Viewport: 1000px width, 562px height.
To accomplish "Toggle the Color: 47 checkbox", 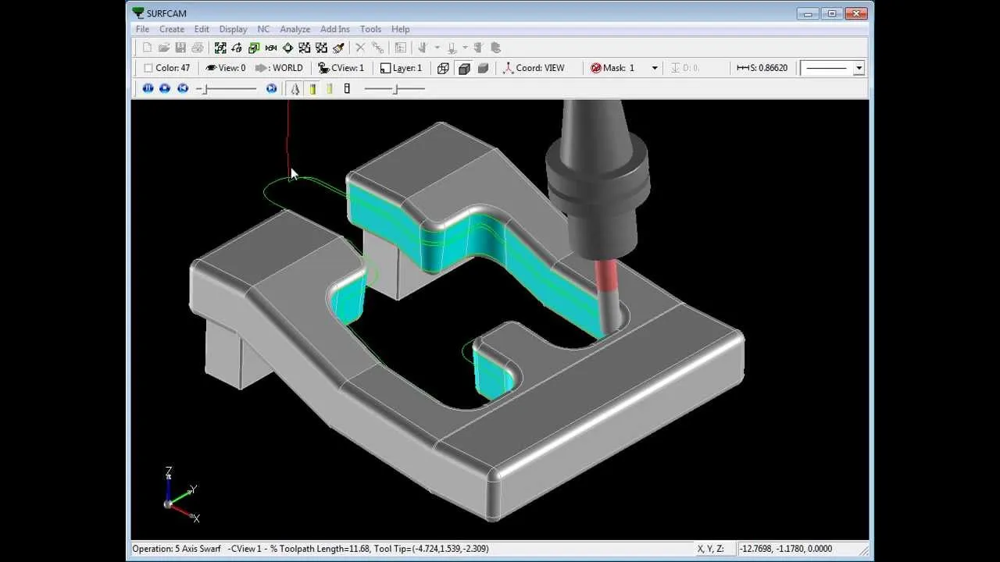I will (148, 68).
